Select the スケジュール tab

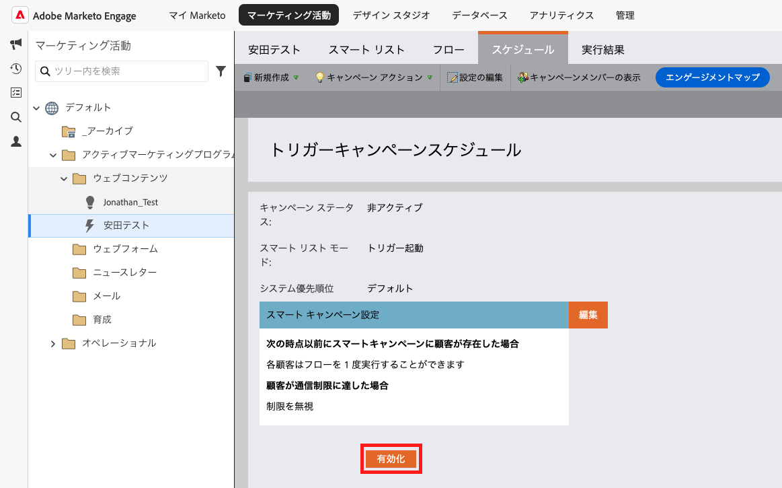click(522, 49)
